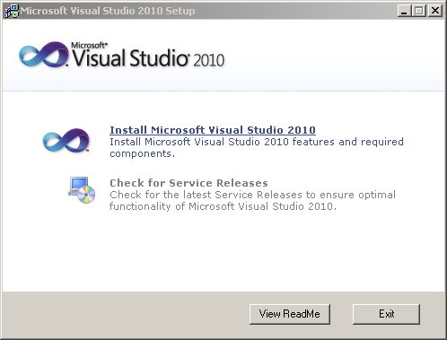
Task: Close the setup window with the X button
Action: [x=435, y=11]
